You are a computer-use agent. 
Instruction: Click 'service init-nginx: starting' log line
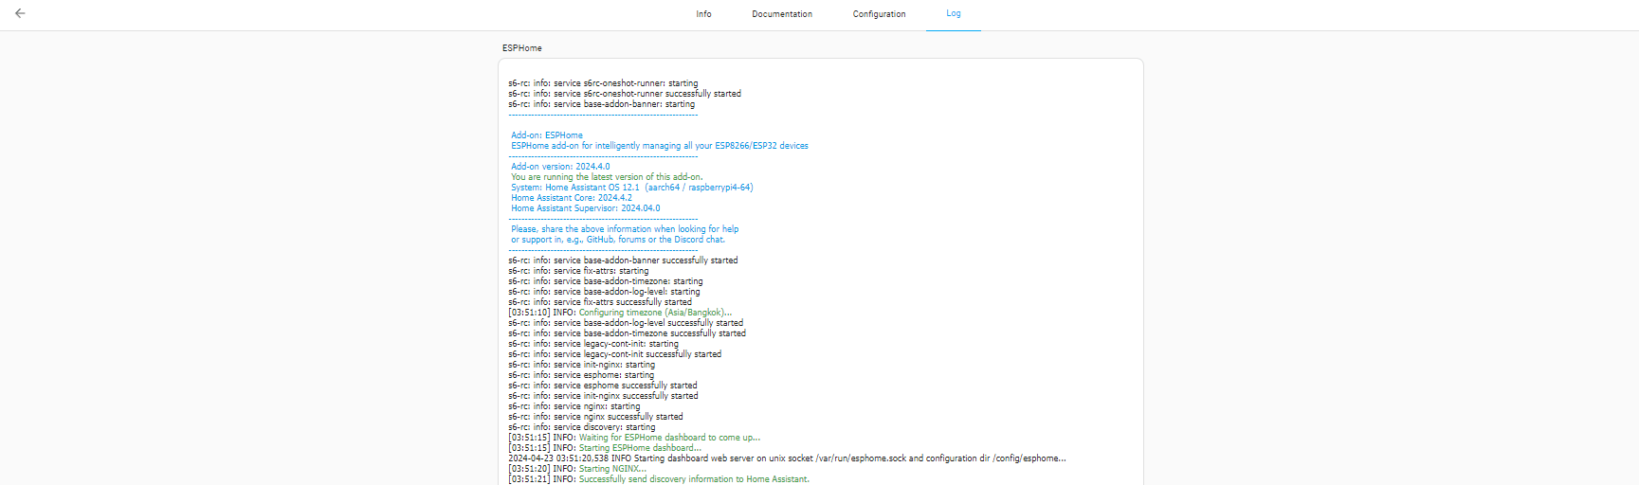581,365
